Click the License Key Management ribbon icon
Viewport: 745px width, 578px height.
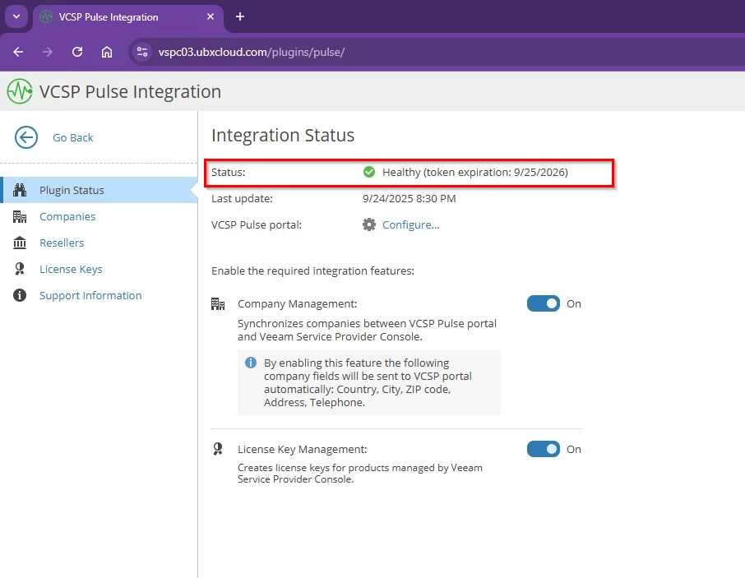218,449
